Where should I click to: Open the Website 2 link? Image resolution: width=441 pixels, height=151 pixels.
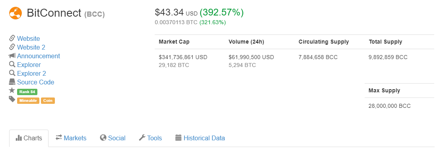pyautogui.click(x=31, y=47)
